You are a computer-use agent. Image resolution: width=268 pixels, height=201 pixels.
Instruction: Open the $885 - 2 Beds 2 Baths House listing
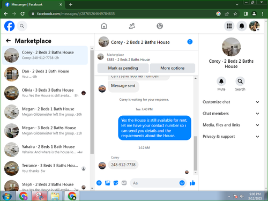128,59
